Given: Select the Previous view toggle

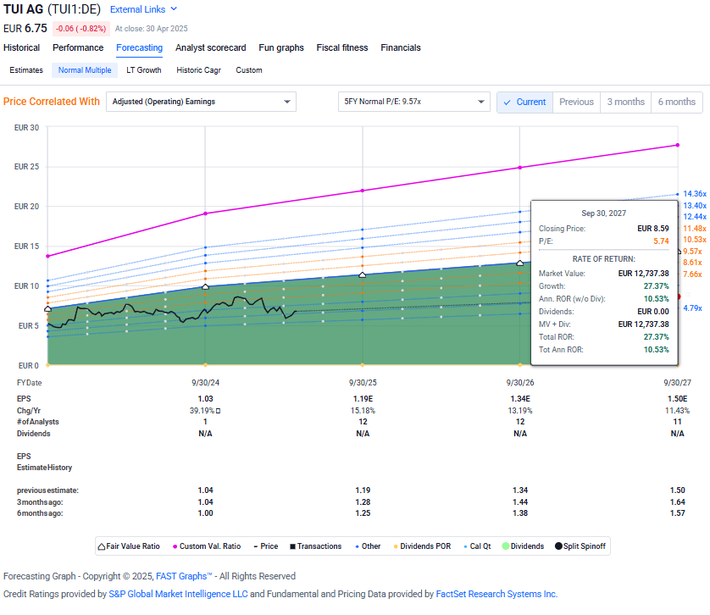Looking at the screenshot, I should point(576,102).
